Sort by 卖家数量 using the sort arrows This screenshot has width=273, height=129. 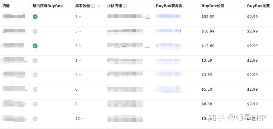click(99, 6)
